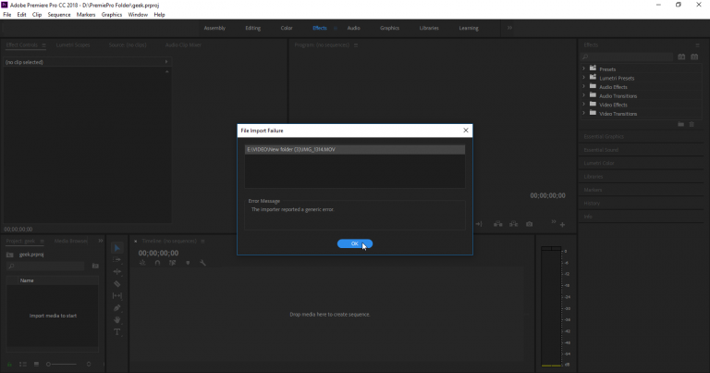710x373 pixels.
Task: Expand the Audio Transitions folder
Action: point(583,95)
